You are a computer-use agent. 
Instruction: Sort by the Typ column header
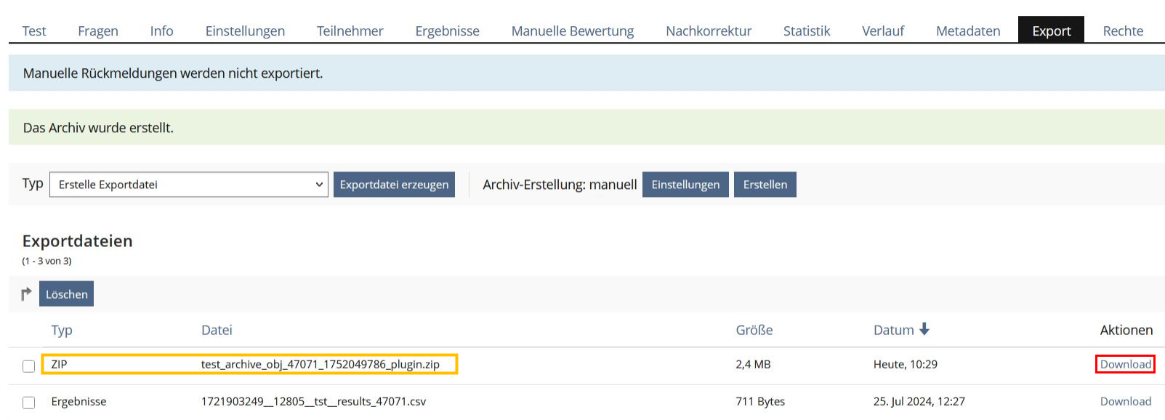(62, 330)
